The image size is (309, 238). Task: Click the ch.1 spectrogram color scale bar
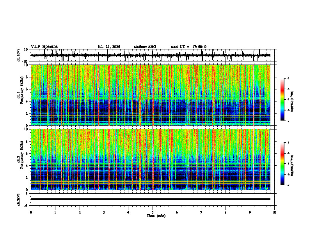282,100
